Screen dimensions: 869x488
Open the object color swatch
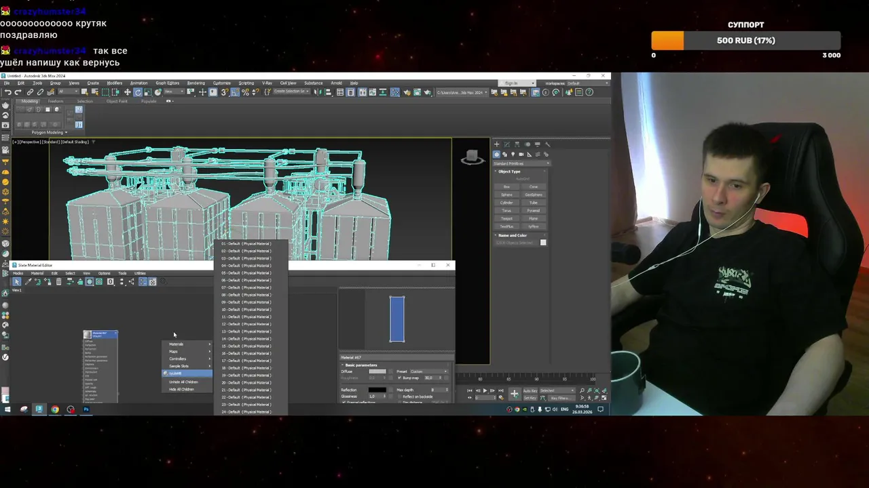click(x=543, y=243)
